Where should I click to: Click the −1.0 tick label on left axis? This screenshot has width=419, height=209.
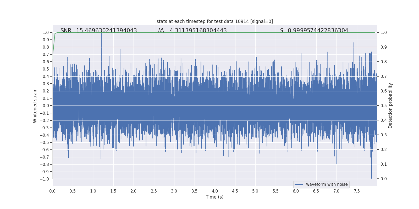pyautogui.click(x=44, y=179)
